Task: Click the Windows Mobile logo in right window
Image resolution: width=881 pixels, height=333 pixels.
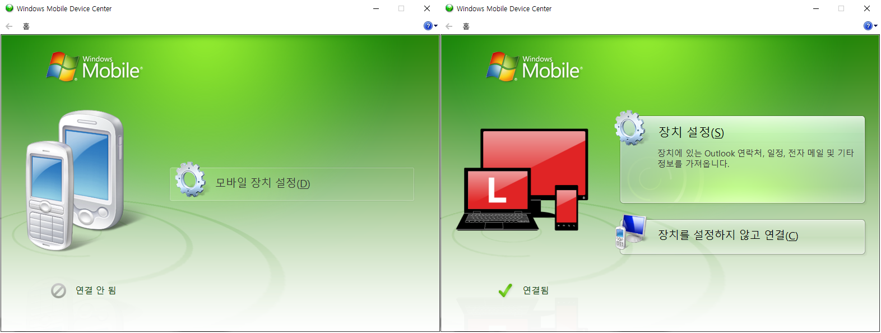Action: point(535,67)
